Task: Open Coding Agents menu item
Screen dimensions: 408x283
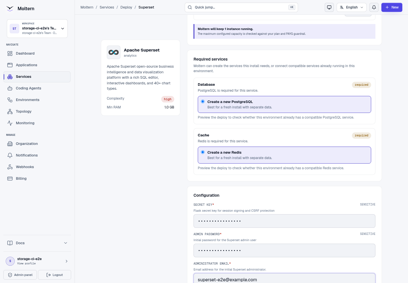Action: (x=37, y=88)
